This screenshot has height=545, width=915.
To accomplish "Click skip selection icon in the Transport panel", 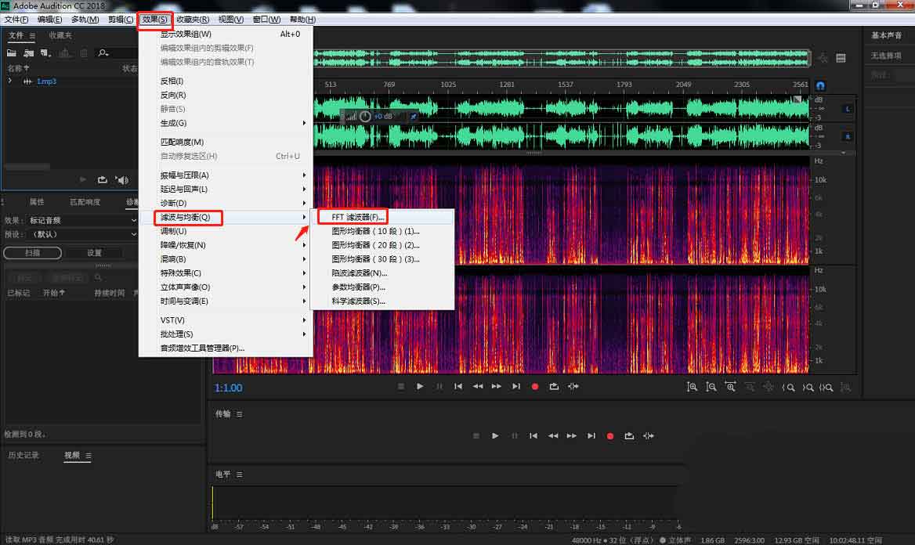I will 649,435.
